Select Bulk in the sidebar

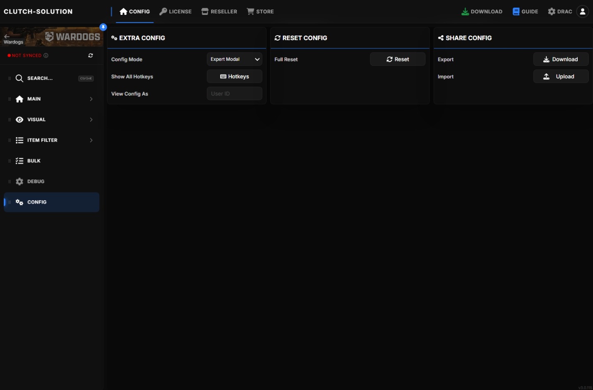click(52, 161)
